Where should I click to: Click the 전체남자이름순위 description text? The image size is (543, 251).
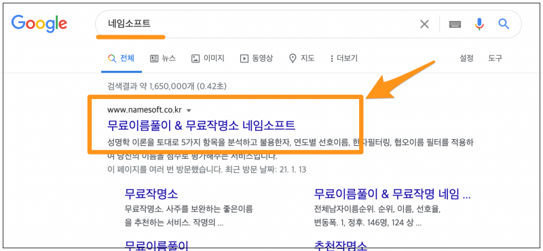(377, 216)
